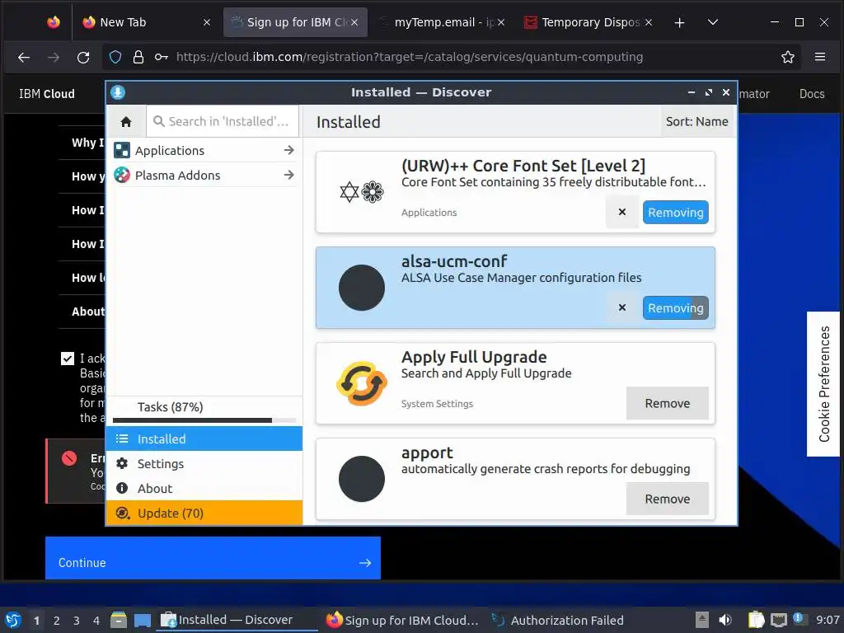Open Tasks (87%) progress view
Viewport: 844px width, 633px height.
[204, 411]
